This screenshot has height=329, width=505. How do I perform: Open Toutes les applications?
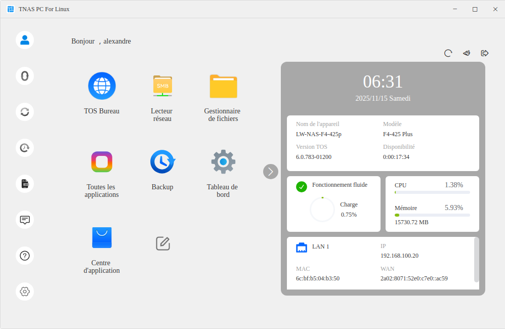click(x=102, y=162)
